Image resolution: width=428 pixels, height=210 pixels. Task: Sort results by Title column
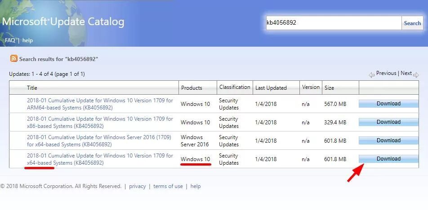tap(32, 87)
